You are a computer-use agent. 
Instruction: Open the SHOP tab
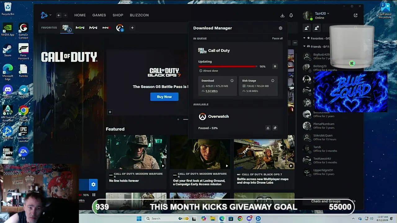[118, 15]
